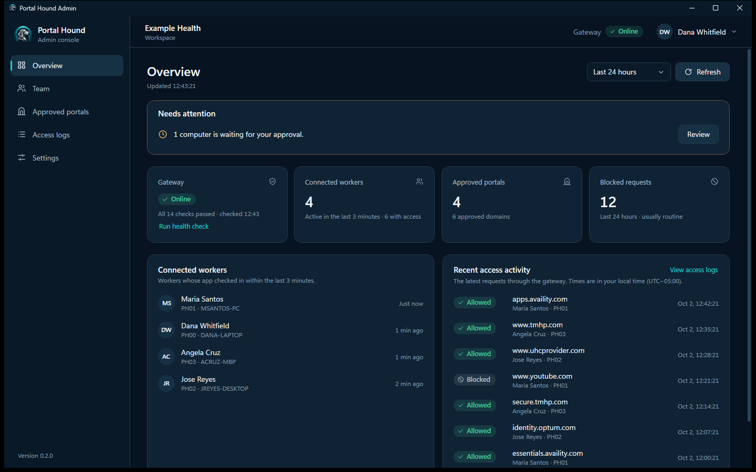Image resolution: width=756 pixels, height=472 pixels.
Task: Click the Review button for pending approval
Action: click(698, 134)
